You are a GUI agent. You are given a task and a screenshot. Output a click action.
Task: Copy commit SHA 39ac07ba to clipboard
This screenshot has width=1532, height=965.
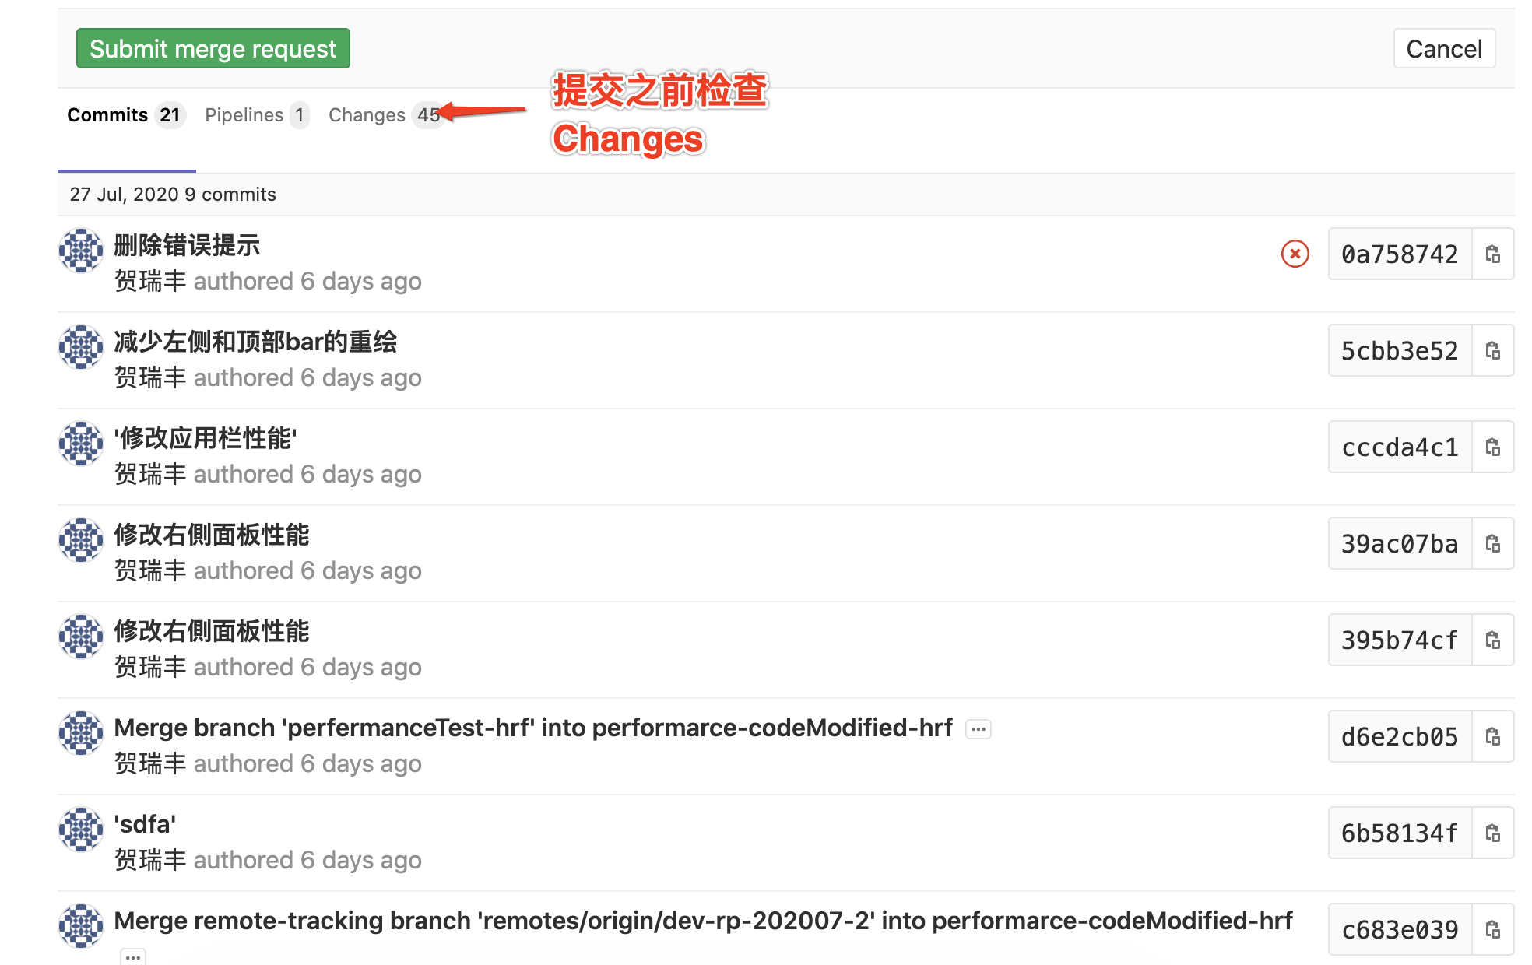pos(1492,543)
